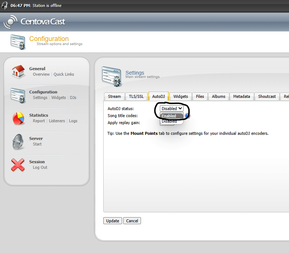Open the Widgets tab
This screenshot has width=289, height=253.
pyautogui.click(x=181, y=96)
